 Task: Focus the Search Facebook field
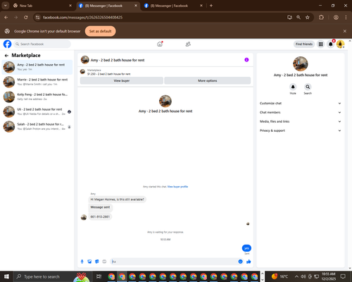tap(42, 44)
